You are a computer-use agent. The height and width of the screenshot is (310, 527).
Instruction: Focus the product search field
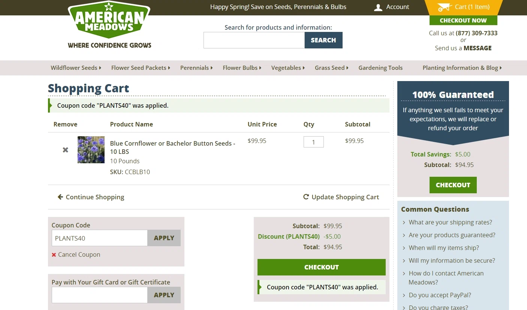pyautogui.click(x=254, y=40)
